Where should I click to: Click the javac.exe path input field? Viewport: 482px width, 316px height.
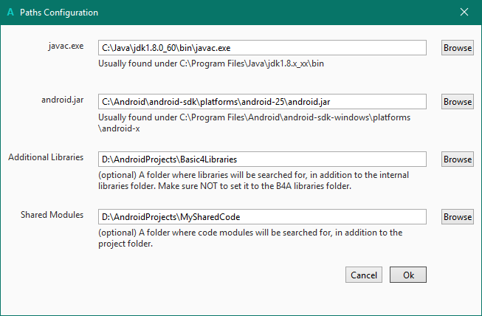tap(262, 47)
